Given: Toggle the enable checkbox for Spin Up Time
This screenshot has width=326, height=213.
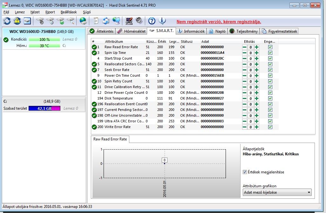Looking at the screenshot, I should pyautogui.click(x=270, y=53).
